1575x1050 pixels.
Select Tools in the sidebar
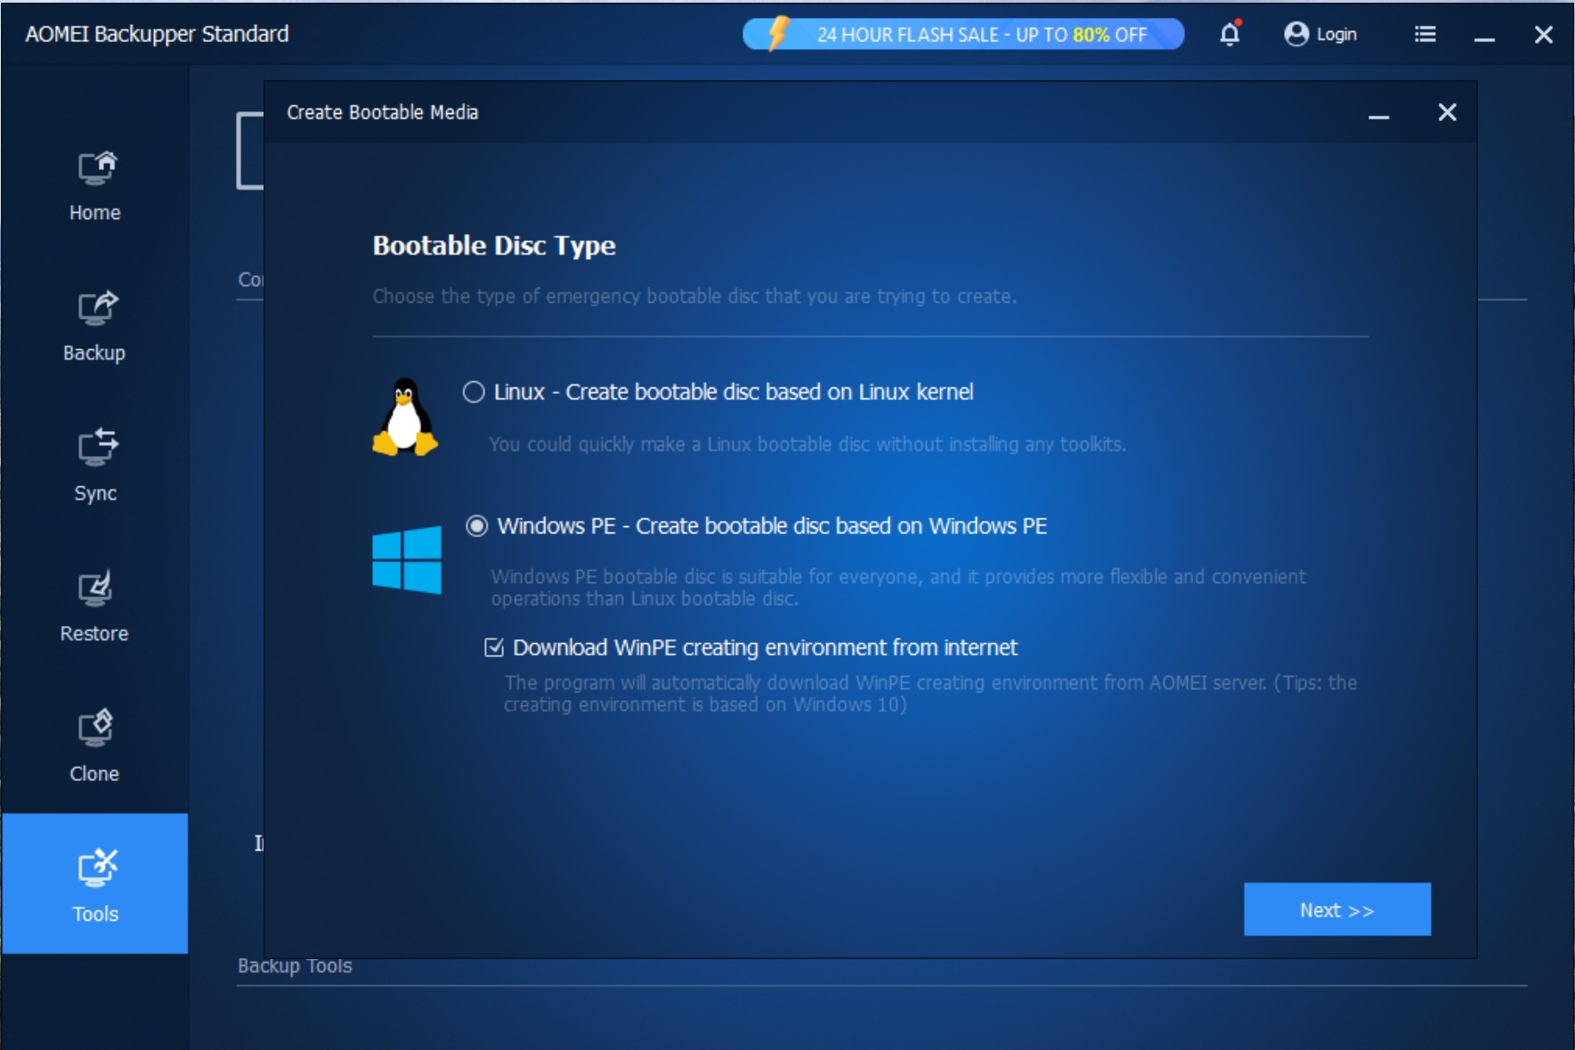tap(95, 883)
